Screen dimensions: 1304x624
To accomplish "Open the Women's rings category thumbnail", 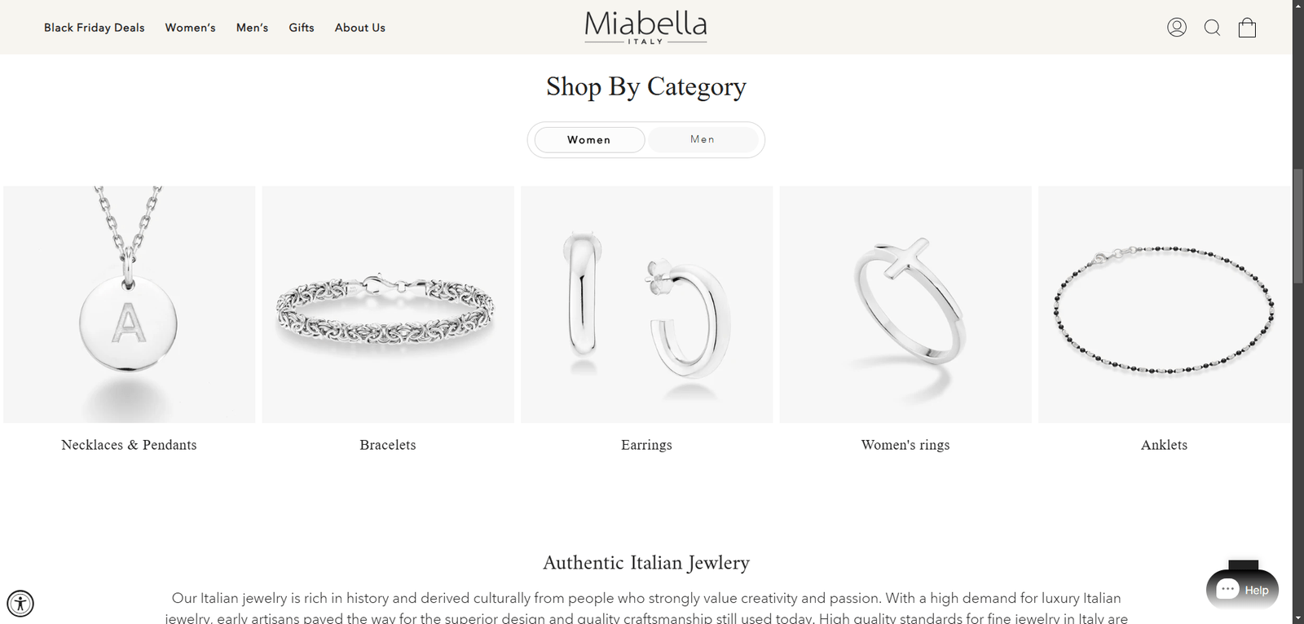I will coord(905,304).
